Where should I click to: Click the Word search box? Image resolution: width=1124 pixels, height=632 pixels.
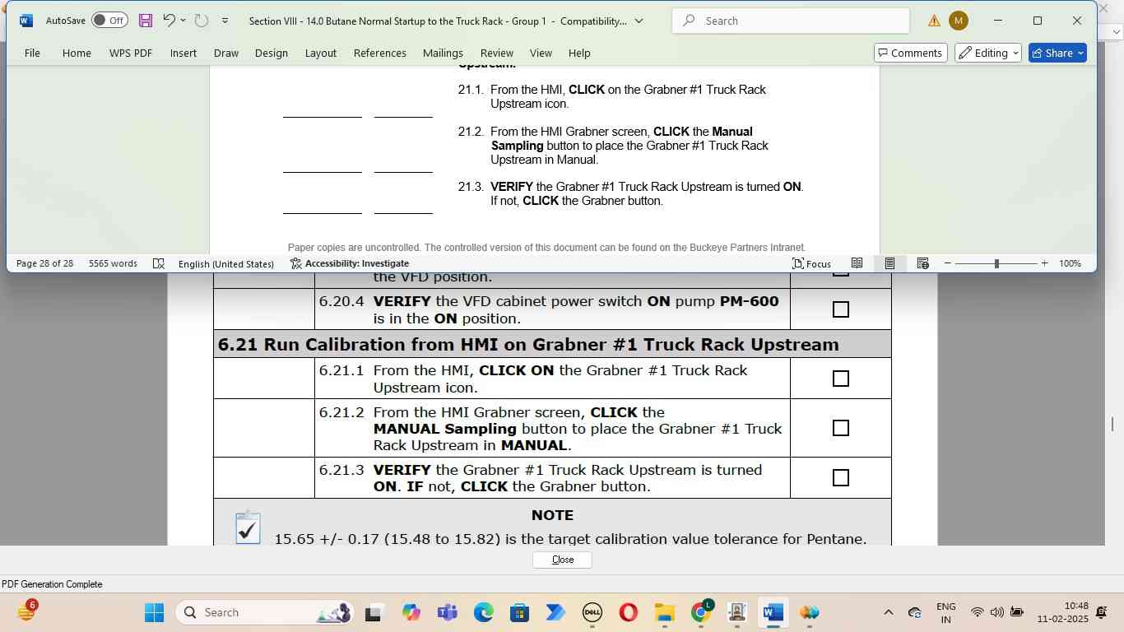pyautogui.click(x=791, y=21)
